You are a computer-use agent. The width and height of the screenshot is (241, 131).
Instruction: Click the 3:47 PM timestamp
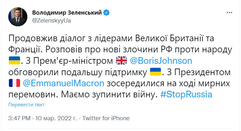(x=19, y=118)
